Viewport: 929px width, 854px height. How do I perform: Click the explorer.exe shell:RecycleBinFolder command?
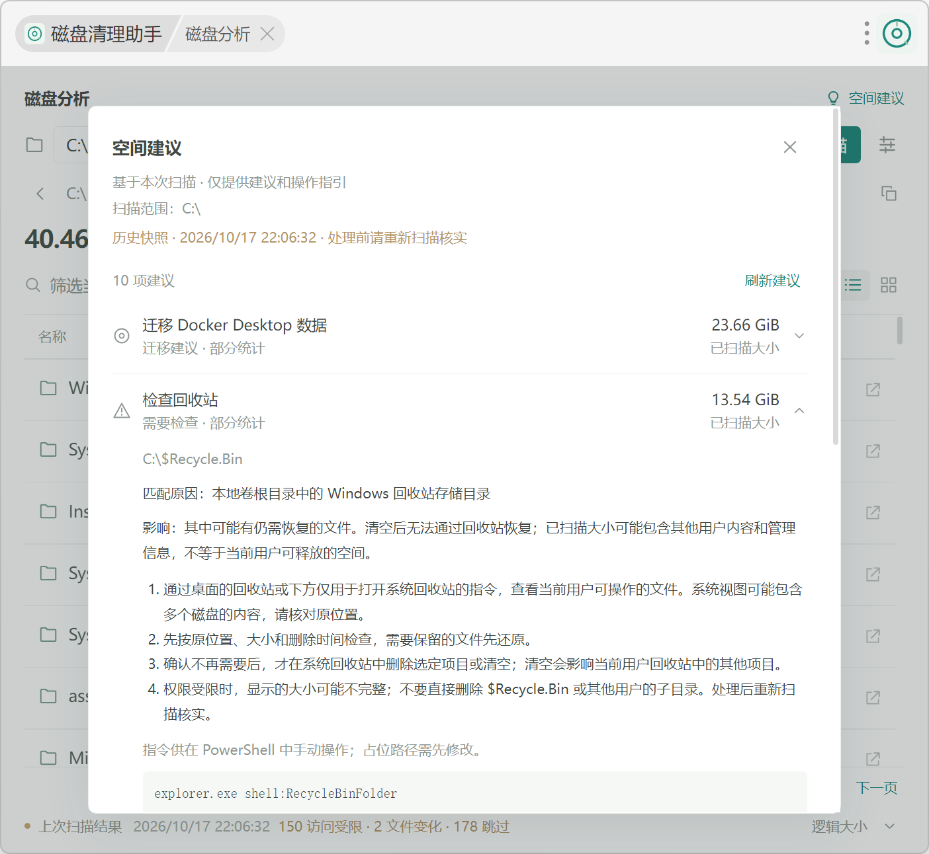[x=276, y=793]
